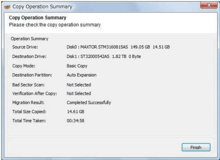Click the Operation Summary group label
Screen dimensions: 220x160
coord(30,39)
